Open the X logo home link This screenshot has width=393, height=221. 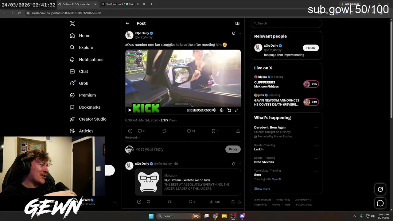pyautogui.click(x=72, y=24)
